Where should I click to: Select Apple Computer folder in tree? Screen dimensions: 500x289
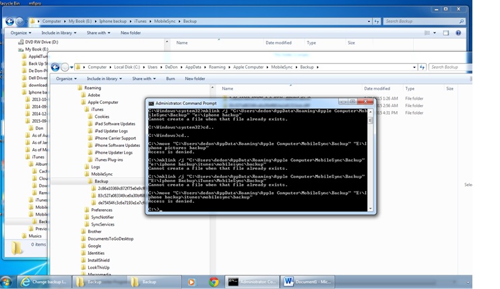pos(102,102)
